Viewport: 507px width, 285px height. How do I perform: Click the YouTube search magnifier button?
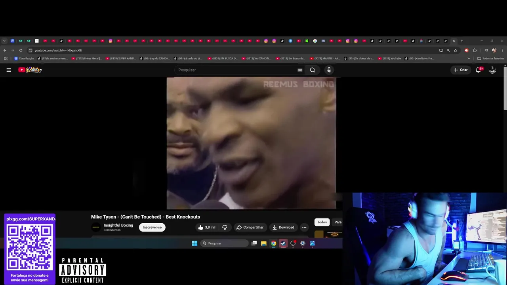pyautogui.click(x=313, y=70)
